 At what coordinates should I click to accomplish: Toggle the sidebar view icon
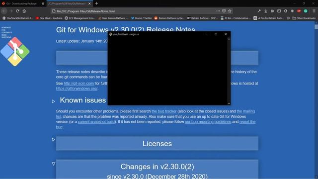[x=279, y=11]
